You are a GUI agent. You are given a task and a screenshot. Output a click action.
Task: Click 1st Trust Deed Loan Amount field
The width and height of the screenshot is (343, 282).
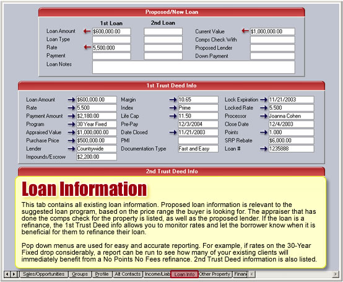click(x=97, y=100)
